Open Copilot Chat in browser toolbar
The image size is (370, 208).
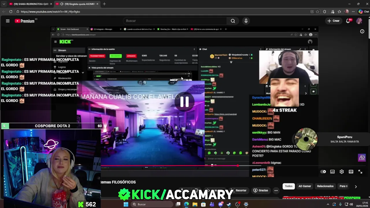(363, 12)
